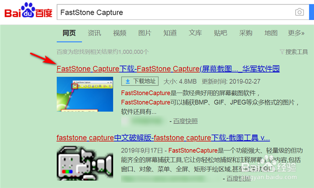Open the 图片 tab
314x188 pixels.
(145, 33)
